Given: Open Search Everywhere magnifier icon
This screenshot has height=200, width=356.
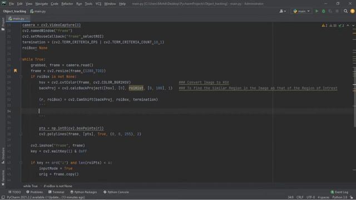Looking at the screenshot, I should click(x=345, y=11).
